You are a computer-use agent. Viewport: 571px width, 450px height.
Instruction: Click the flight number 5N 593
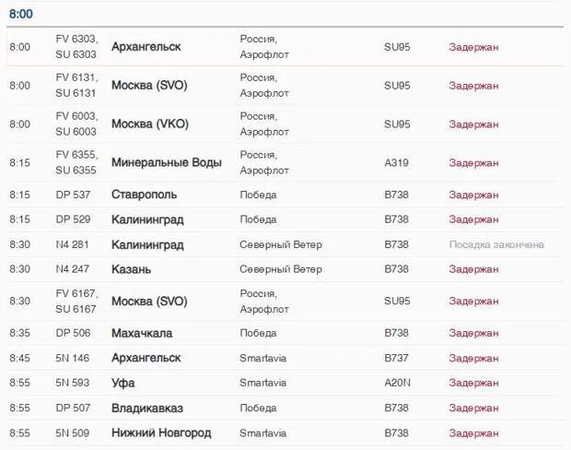pyautogui.click(x=73, y=383)
